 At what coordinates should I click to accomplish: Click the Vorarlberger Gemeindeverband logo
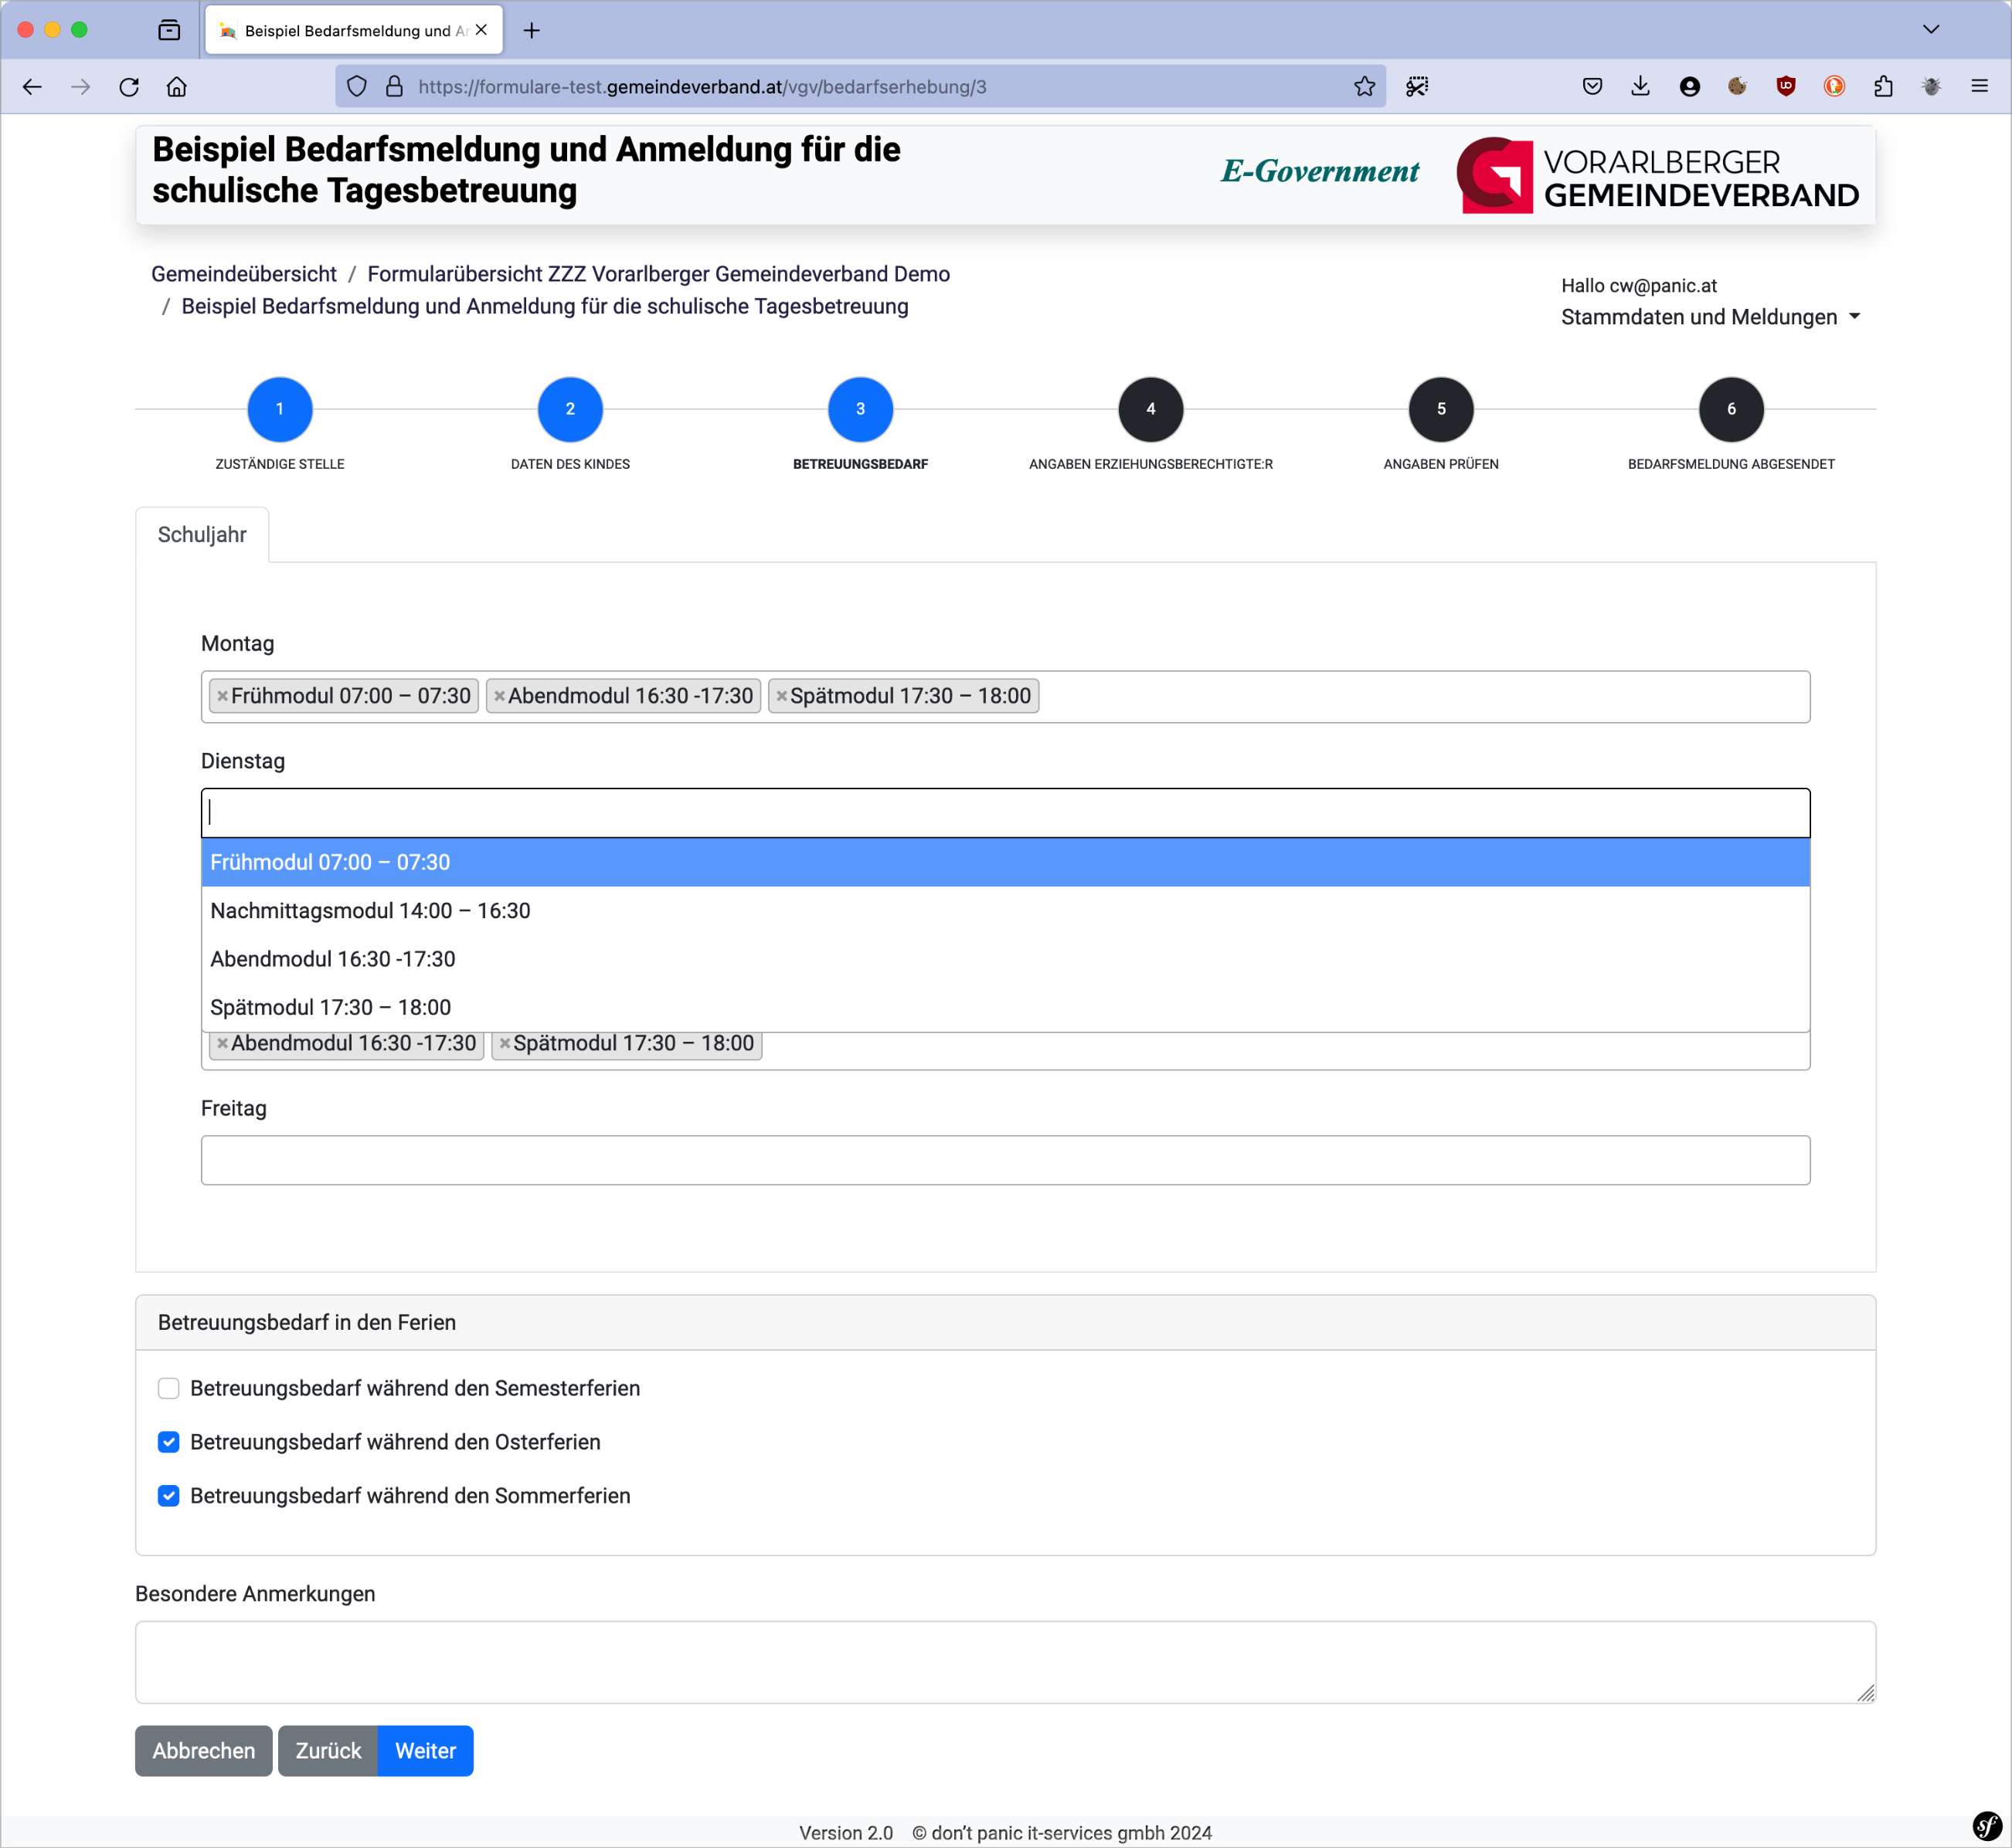(x=1657, y=176)
